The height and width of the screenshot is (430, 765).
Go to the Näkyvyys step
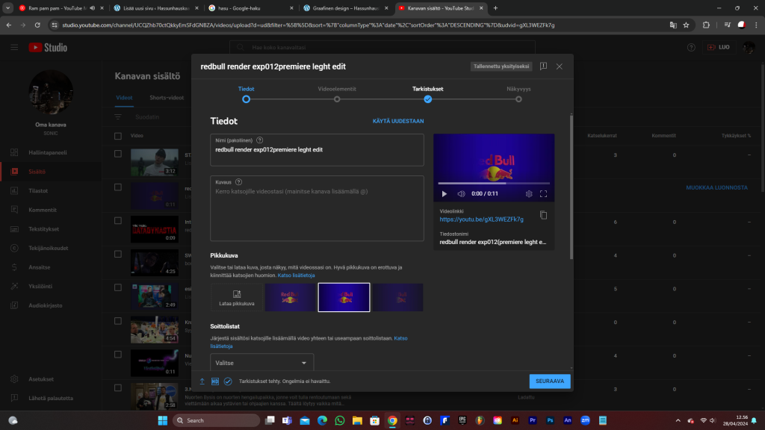(518, 93)
